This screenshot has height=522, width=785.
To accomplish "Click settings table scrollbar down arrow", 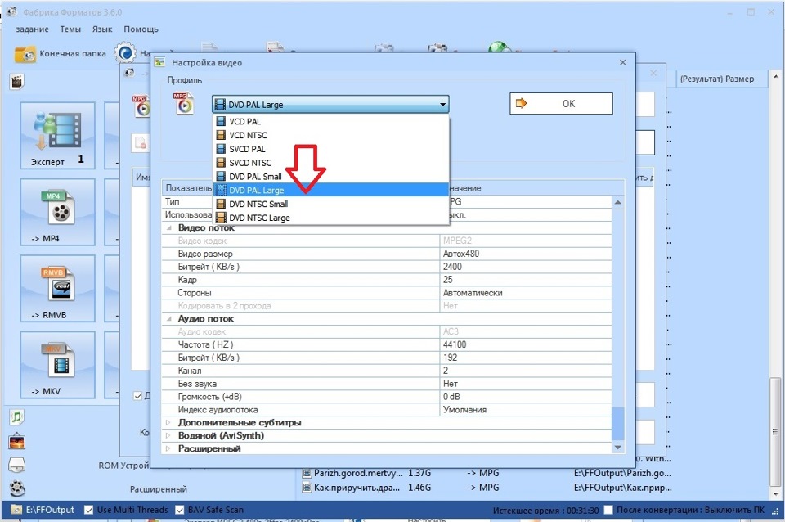I will (618, 448).
